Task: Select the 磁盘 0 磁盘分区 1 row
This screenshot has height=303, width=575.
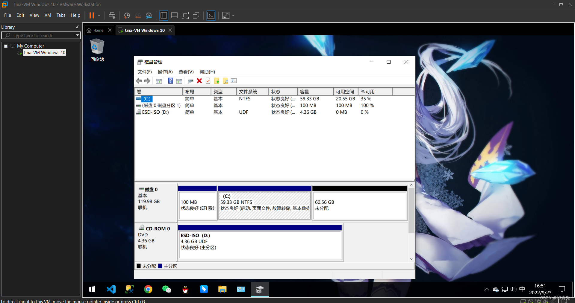Action: point(274,106)
